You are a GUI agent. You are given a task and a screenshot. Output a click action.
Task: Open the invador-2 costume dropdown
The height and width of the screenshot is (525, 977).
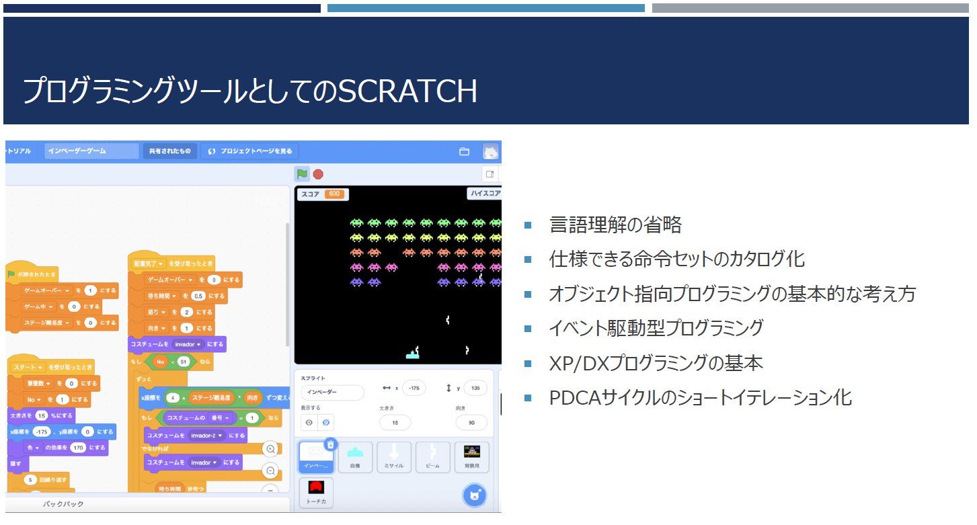coord(207,436)
